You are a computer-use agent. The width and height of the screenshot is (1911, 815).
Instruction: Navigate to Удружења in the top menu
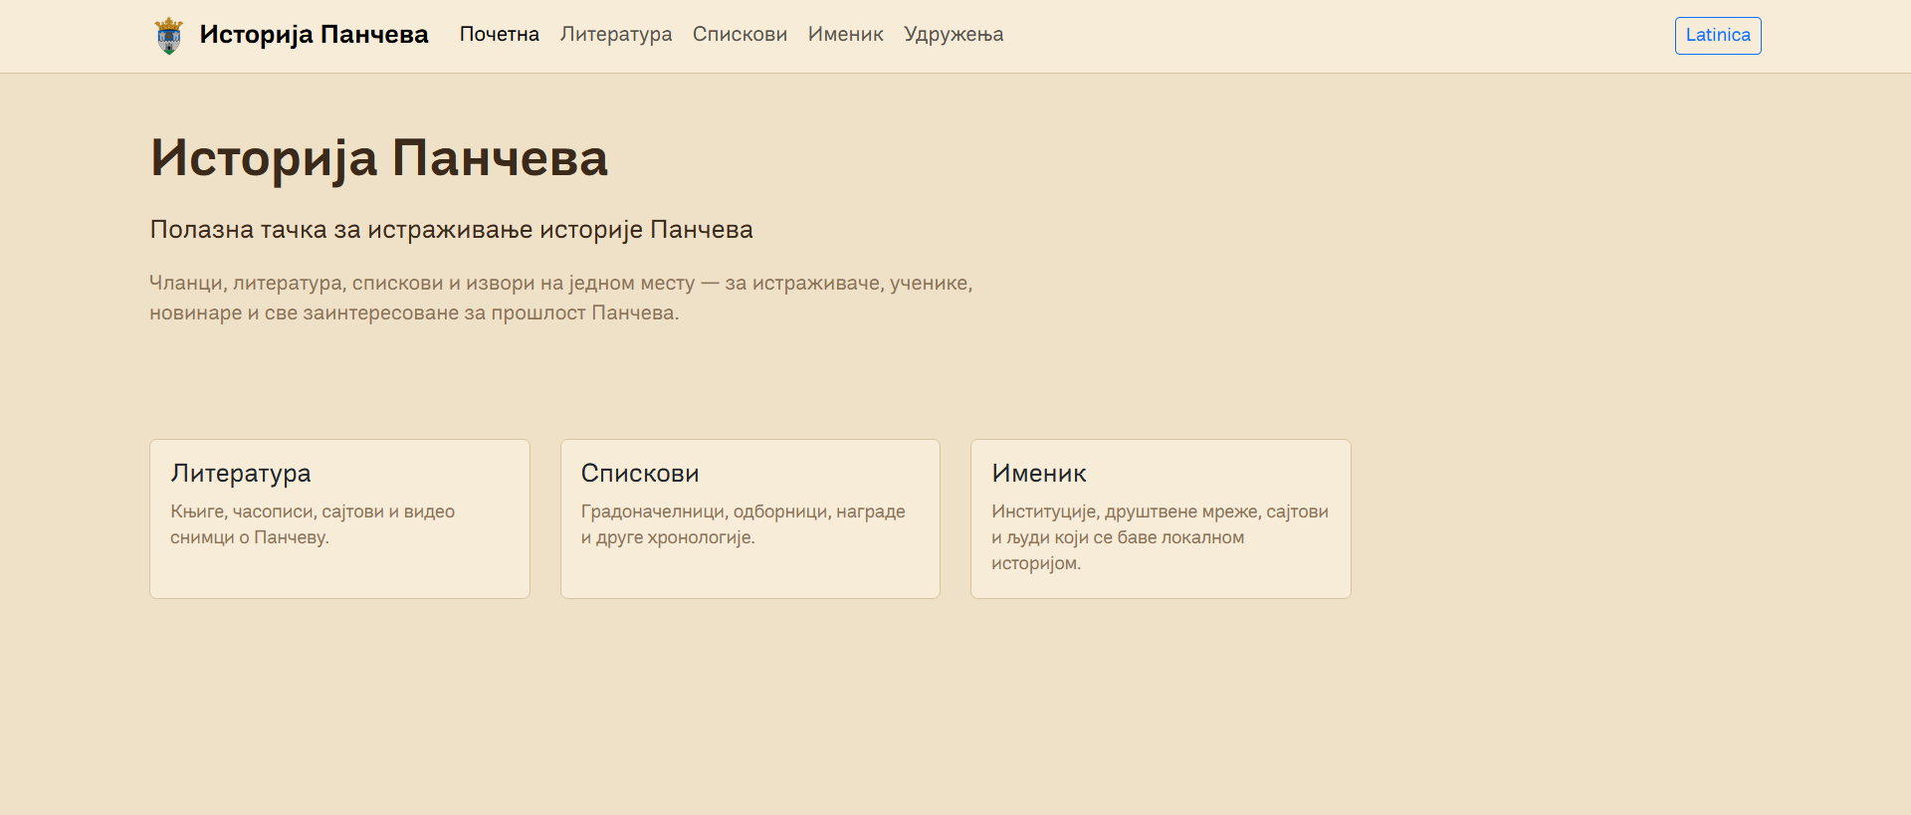tap(954, 35)
